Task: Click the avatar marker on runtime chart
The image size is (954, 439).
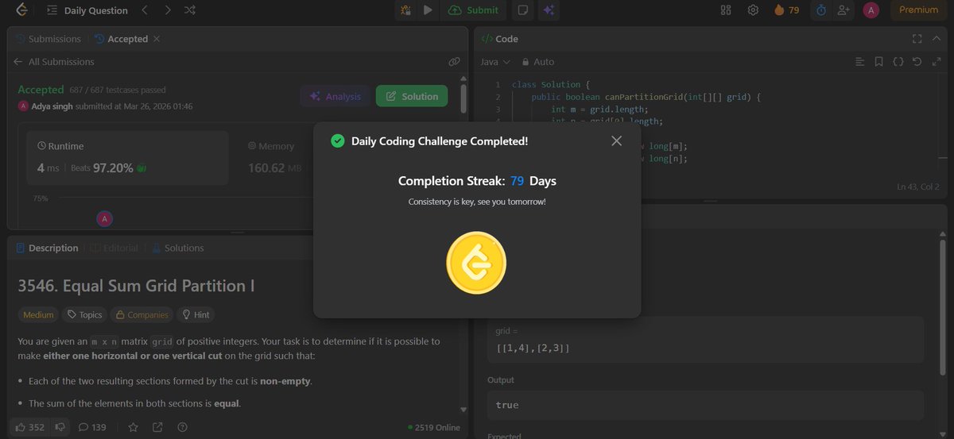Action: [104, 218]
